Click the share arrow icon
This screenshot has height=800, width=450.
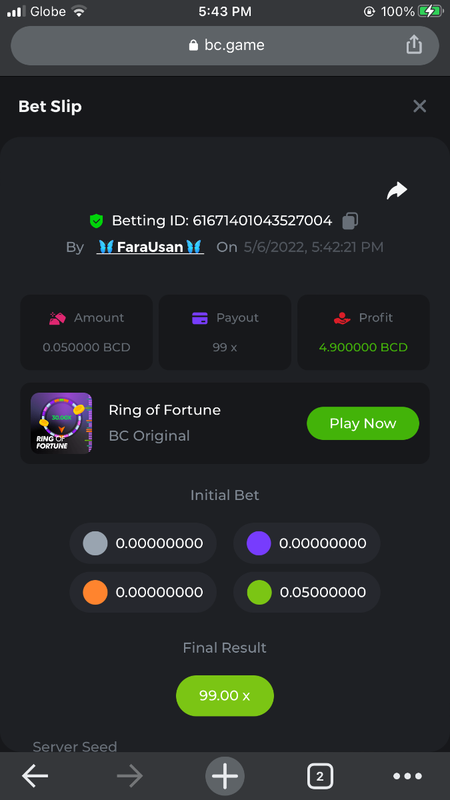coord(397,191)
